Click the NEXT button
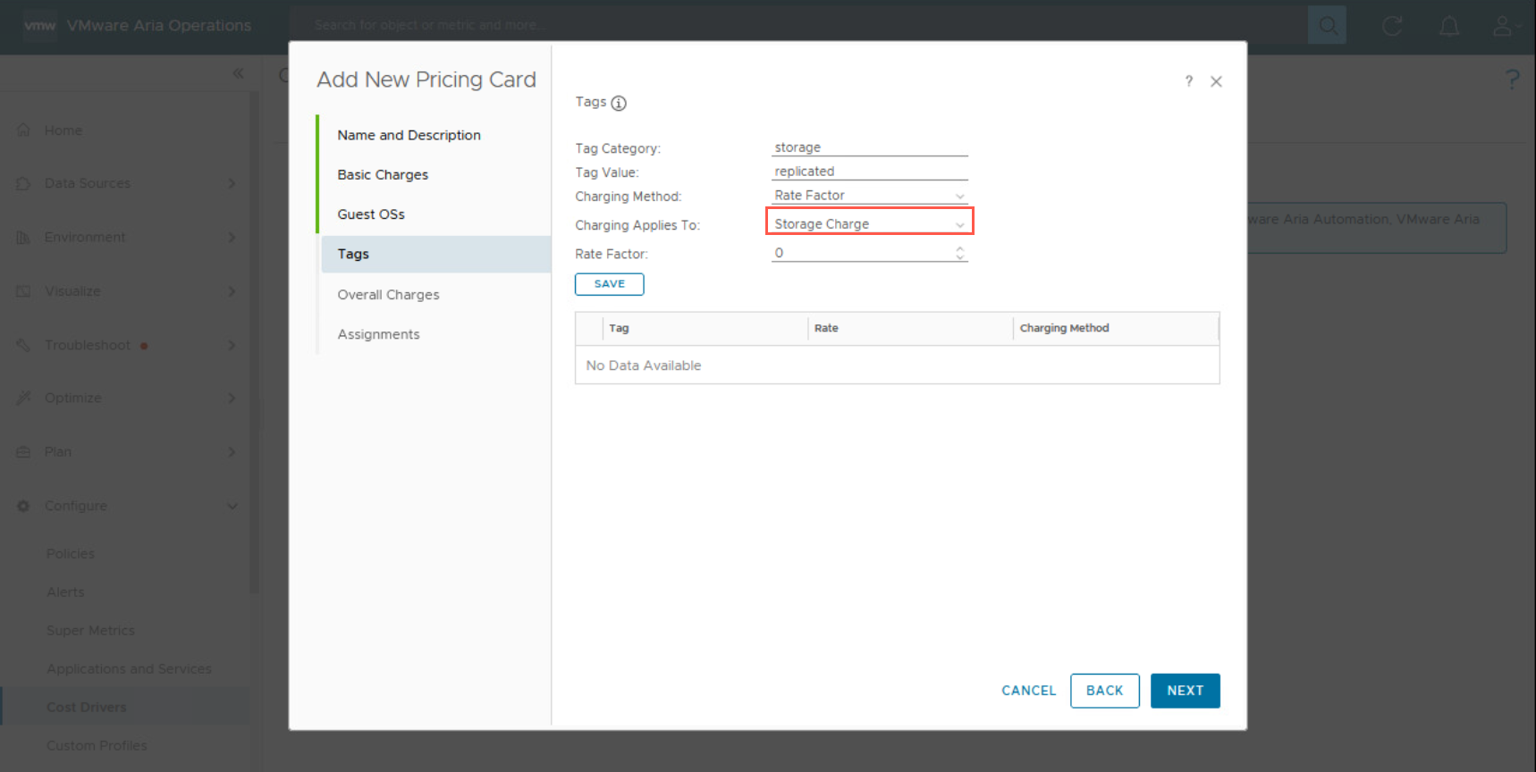The height and width of the screenshot is (772, 1536). click(x=1185, y=691)
